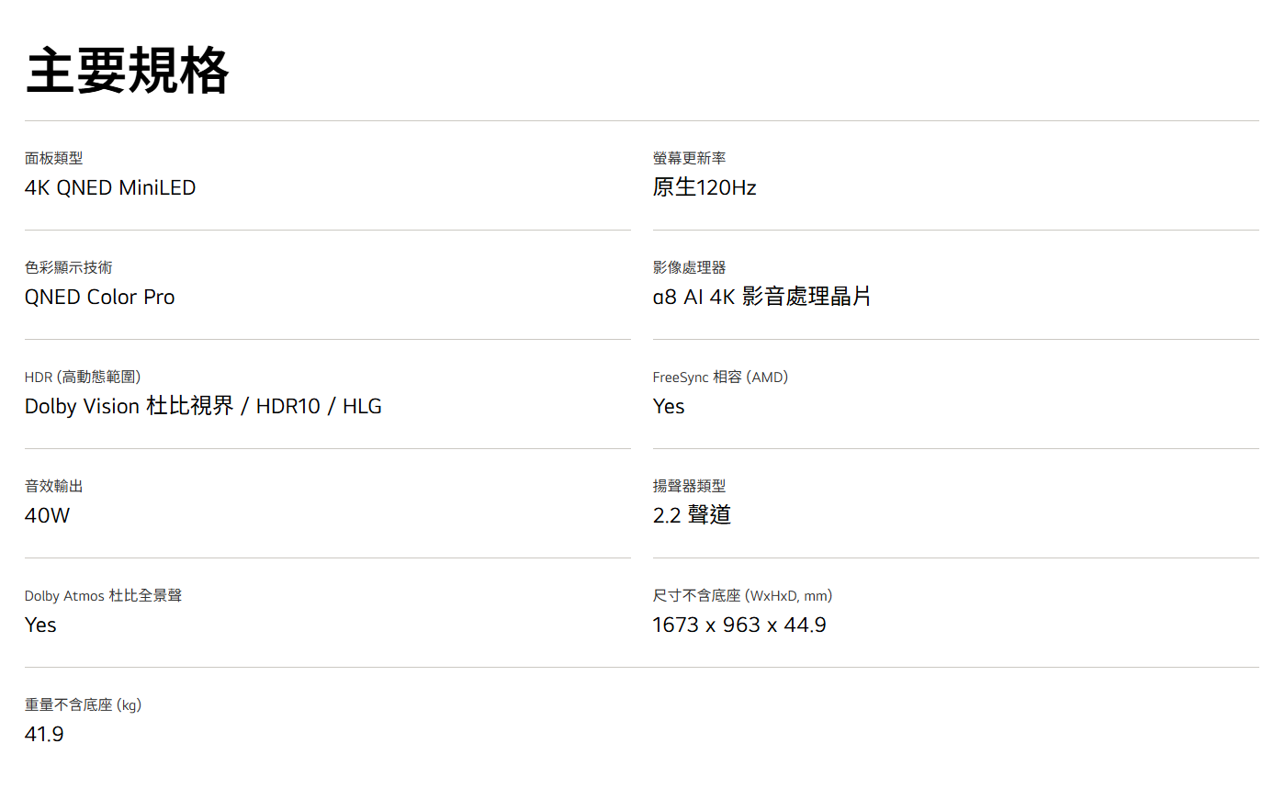Viewport: 1285px width, 811px height.
Task: Click the HDR (高動態範圍) label
Action: coord(83,377)
